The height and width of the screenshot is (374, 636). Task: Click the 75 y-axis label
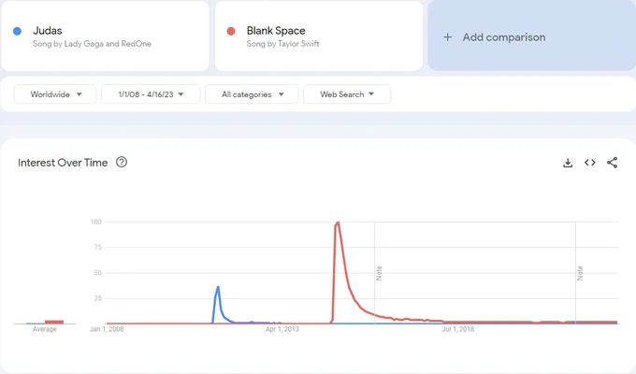(x=98, y=248)
